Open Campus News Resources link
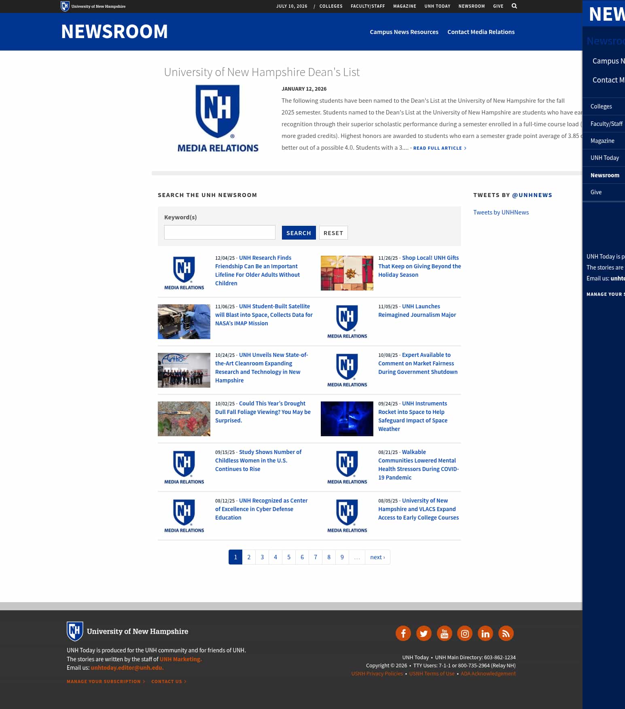Image resolution: width=625 pixels, height=709 pixels. (404, 32)
